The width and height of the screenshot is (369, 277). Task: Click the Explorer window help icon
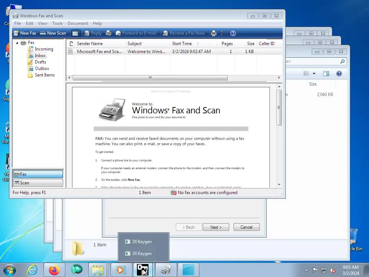point(339,74)
